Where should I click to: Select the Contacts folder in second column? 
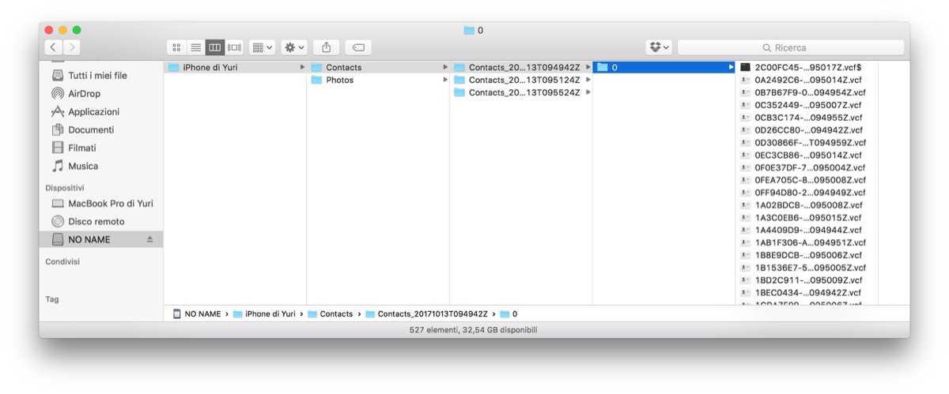[x=378, y=67]
